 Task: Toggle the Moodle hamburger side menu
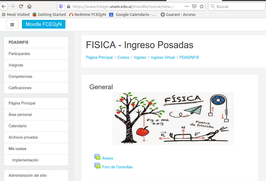[x=12, y=24]
